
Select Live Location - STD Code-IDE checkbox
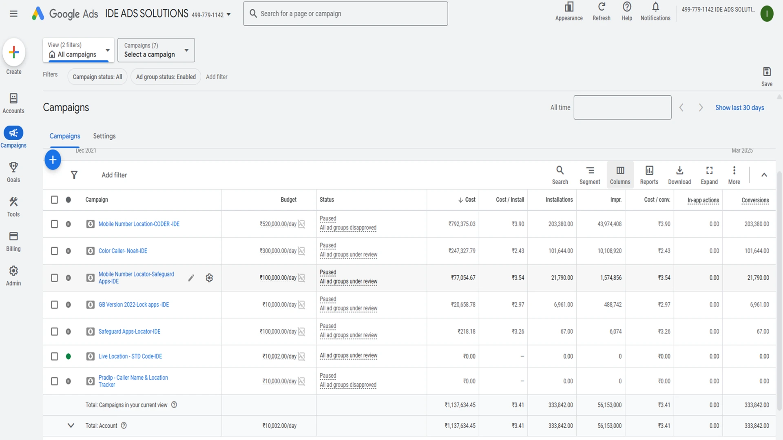54,356
